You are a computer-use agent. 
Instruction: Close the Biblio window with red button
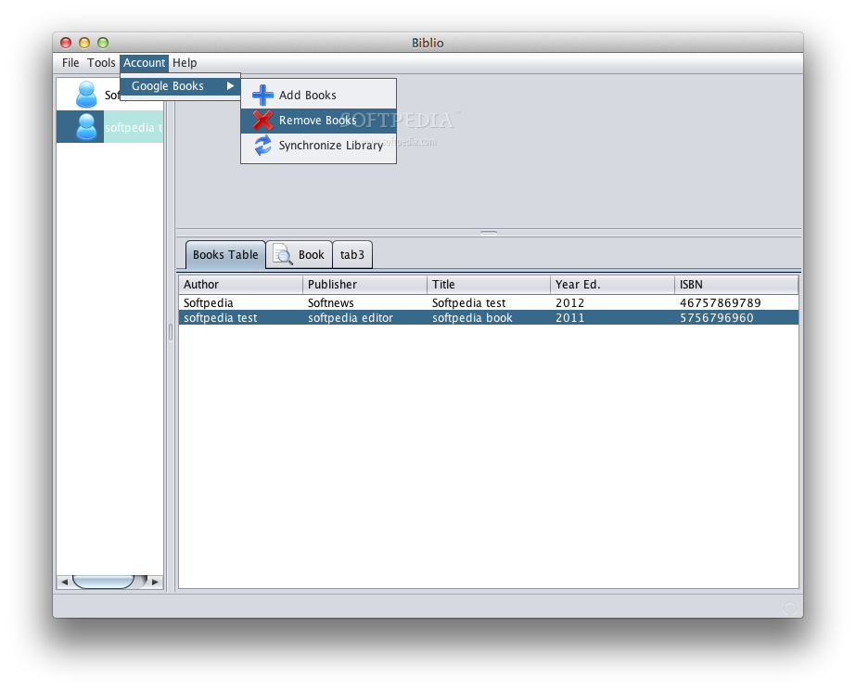(x=66, y=43)
